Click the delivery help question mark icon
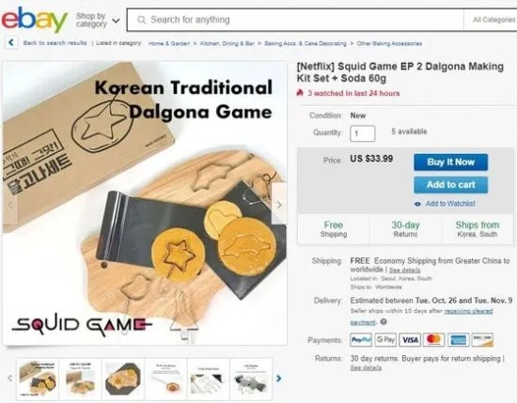This screenshot has height=403, width=517. (x=384, y=321)
